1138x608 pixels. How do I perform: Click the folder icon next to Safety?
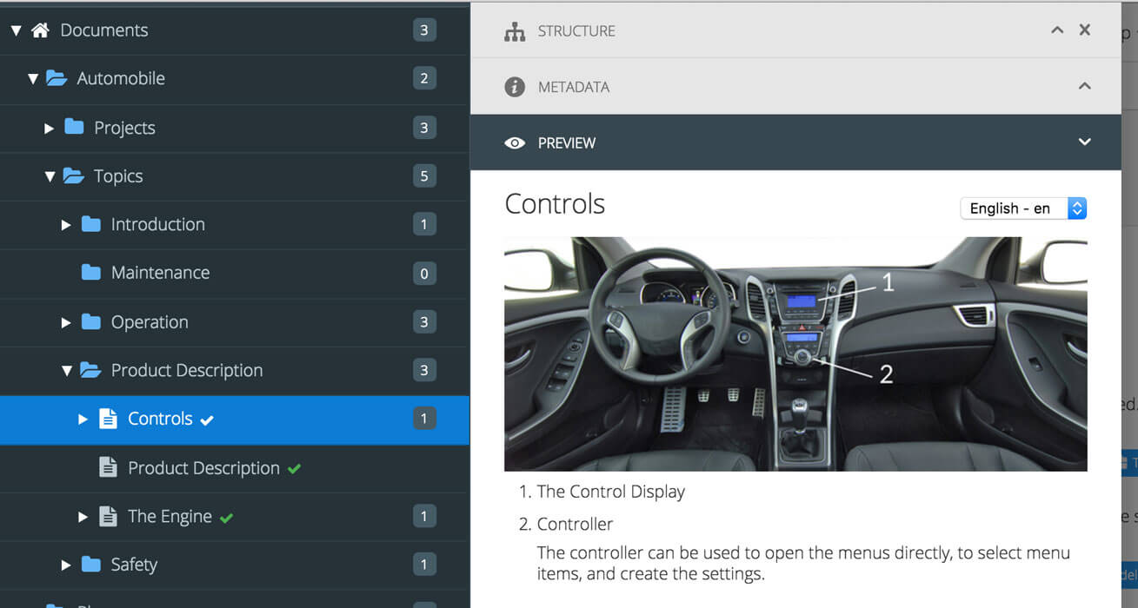pyautogui.click(x=90, y=564)
